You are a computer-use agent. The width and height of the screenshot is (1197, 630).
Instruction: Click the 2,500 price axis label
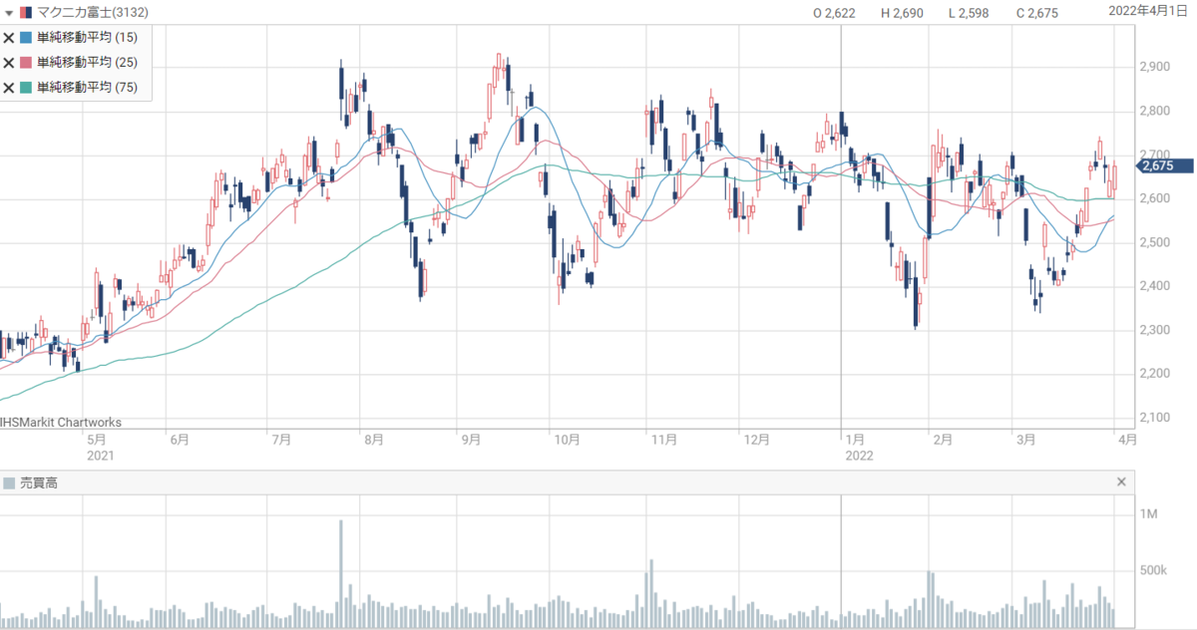click(x=1154, y=242)
